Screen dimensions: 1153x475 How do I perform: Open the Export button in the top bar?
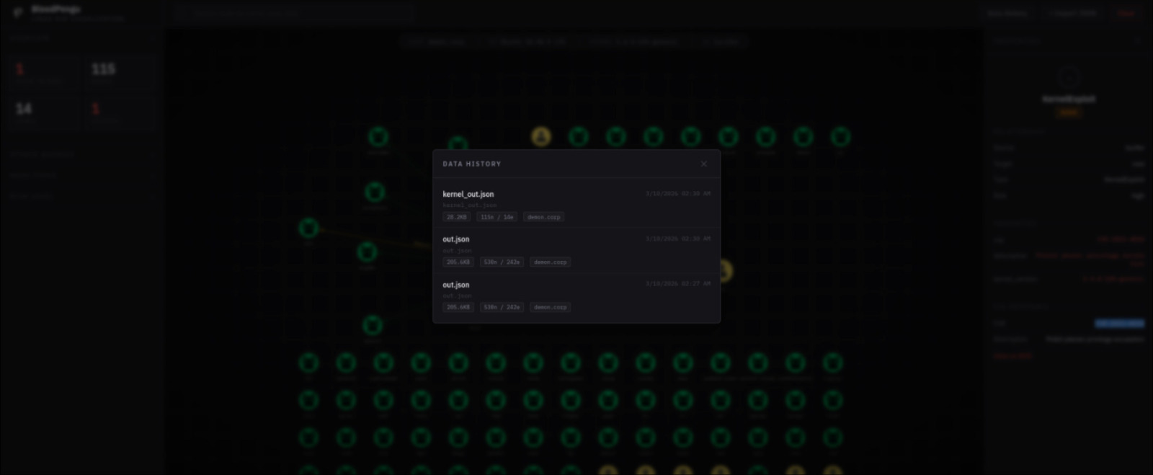1072,13
